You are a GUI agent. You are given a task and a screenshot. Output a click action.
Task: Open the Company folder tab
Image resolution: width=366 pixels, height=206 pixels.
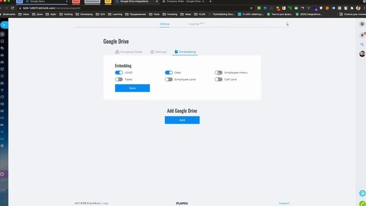coord(129,52)
